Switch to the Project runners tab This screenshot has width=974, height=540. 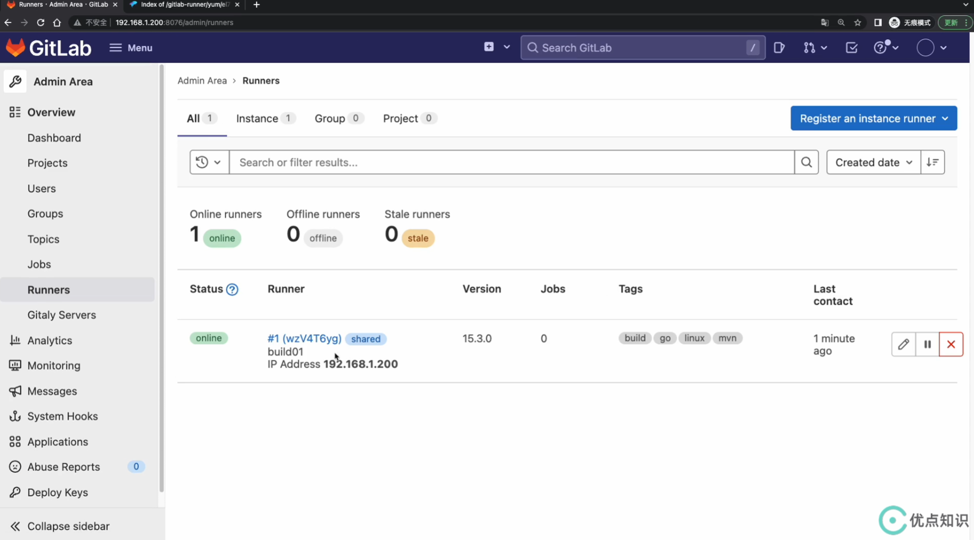[x=410, y=118]
